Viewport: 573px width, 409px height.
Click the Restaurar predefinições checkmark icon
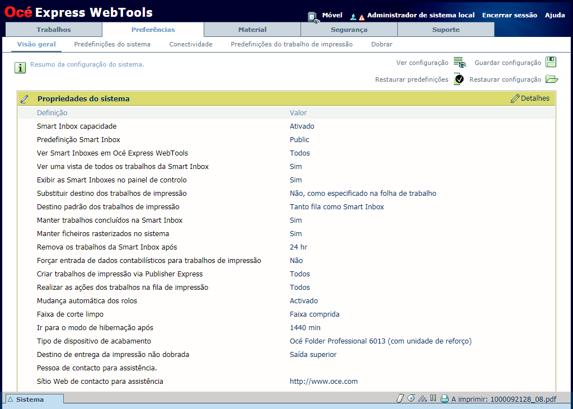[x=459, y=79]
